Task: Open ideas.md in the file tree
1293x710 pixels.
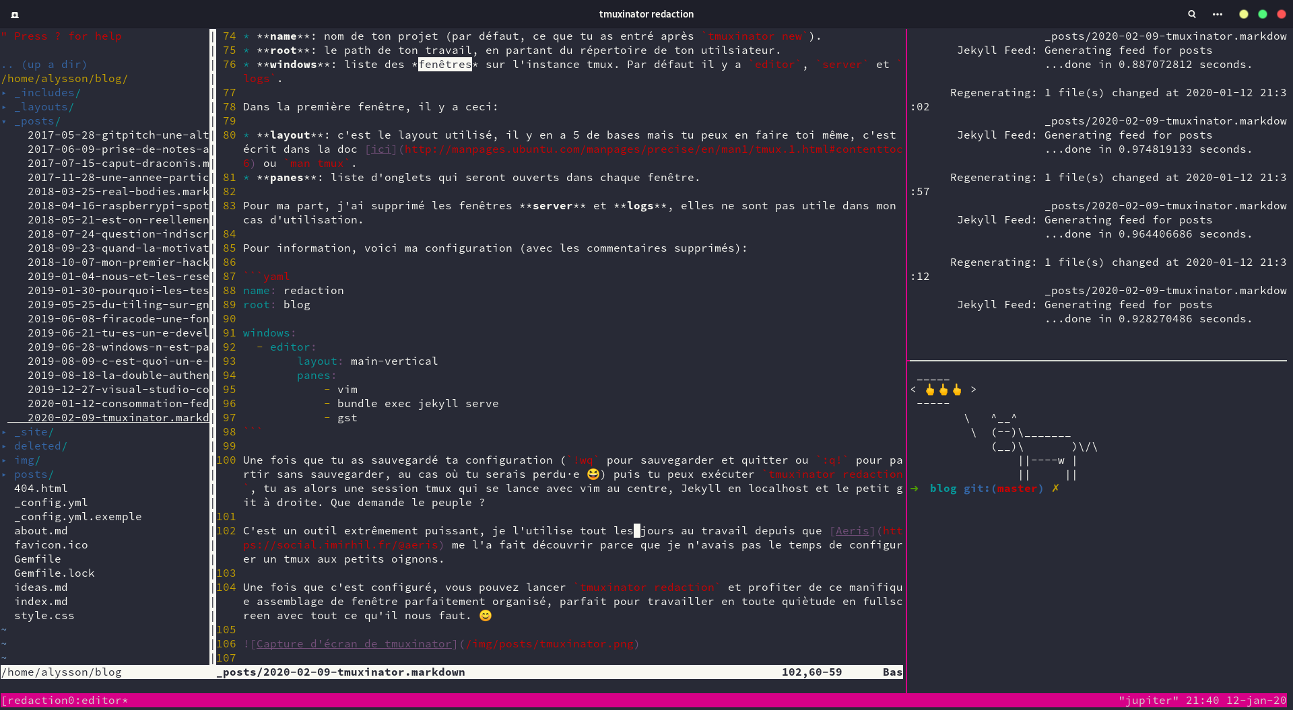Action: click(41, 588)
